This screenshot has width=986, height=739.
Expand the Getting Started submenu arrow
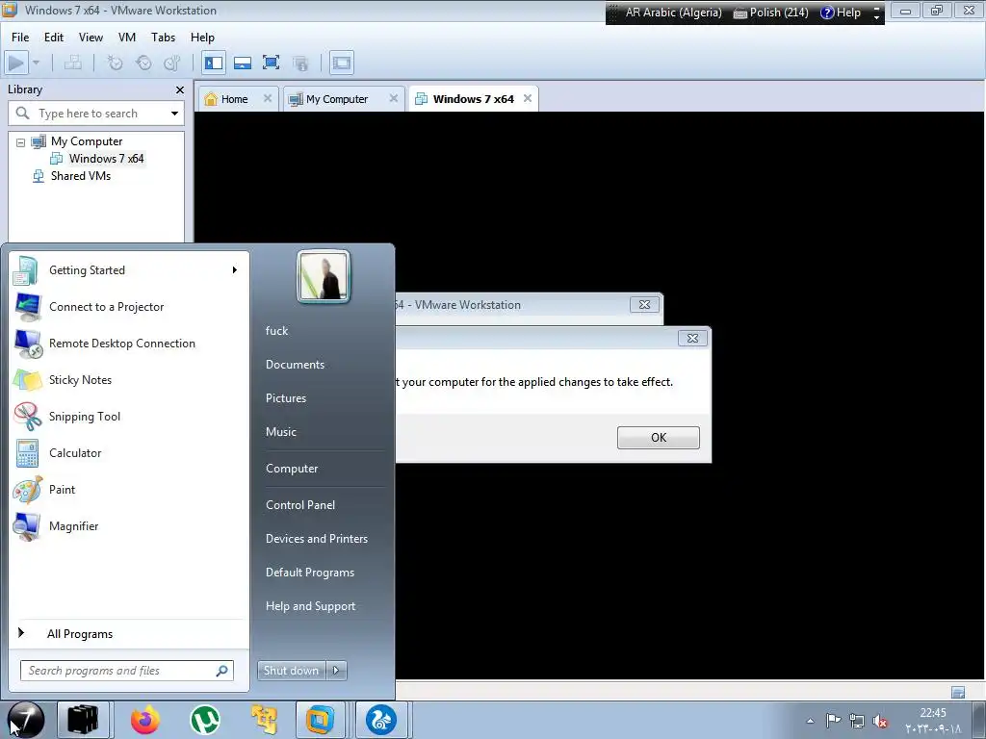coord(235,270)
